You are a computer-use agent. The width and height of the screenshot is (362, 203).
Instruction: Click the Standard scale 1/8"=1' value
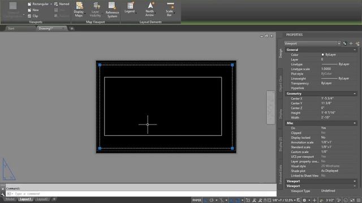coord(326,147)
